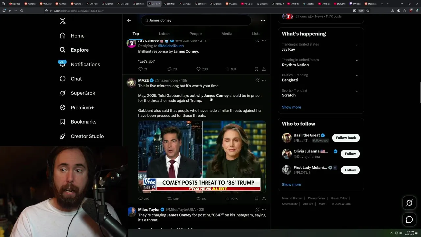
Task: Open Chat in sidebar
Action: tap(70, 79)
